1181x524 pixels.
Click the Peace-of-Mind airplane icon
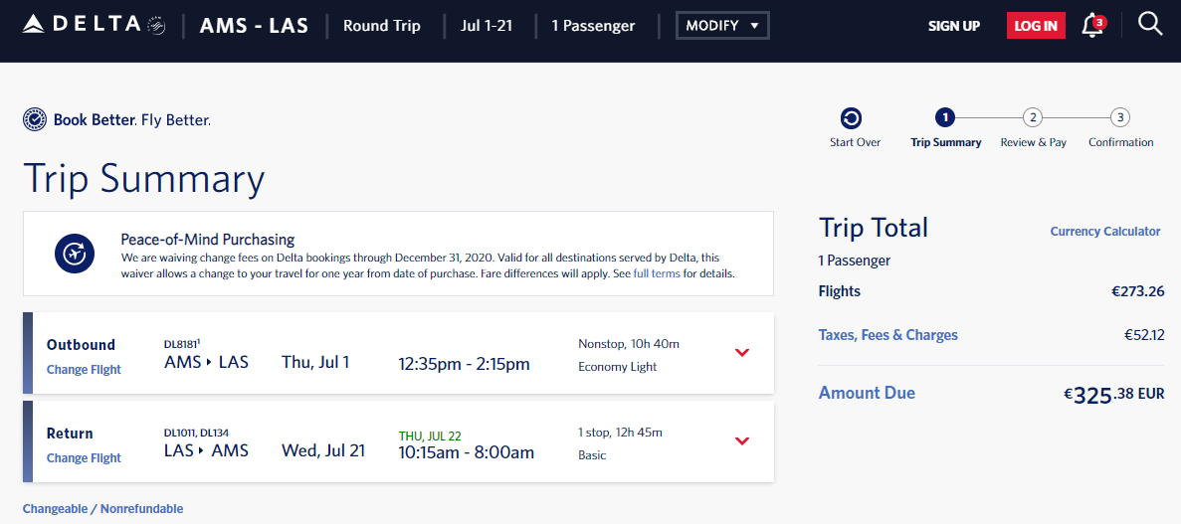75,254
